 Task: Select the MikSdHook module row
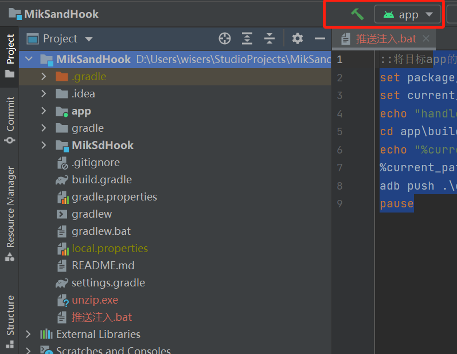tap(175, 145)
